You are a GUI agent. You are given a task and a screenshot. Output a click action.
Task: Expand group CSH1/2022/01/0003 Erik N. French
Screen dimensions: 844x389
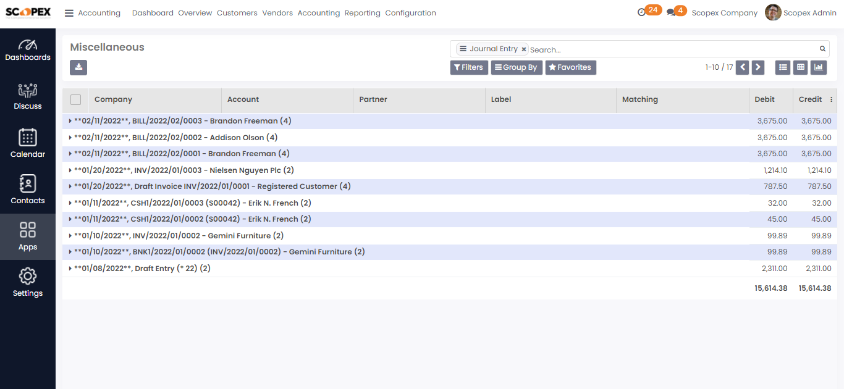click(x=190, y=203)
